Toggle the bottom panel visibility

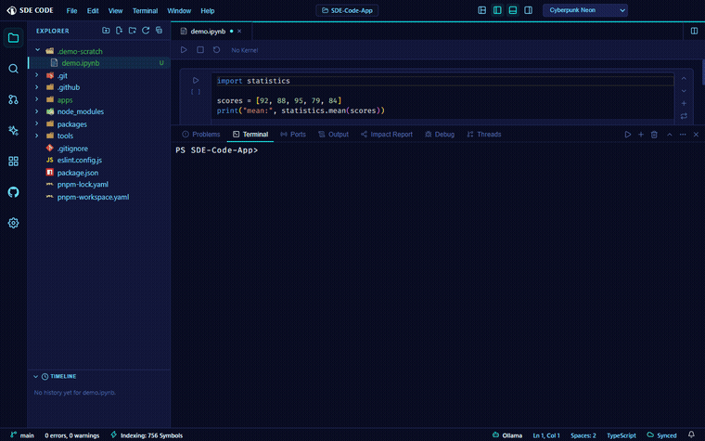click(513, 10)
